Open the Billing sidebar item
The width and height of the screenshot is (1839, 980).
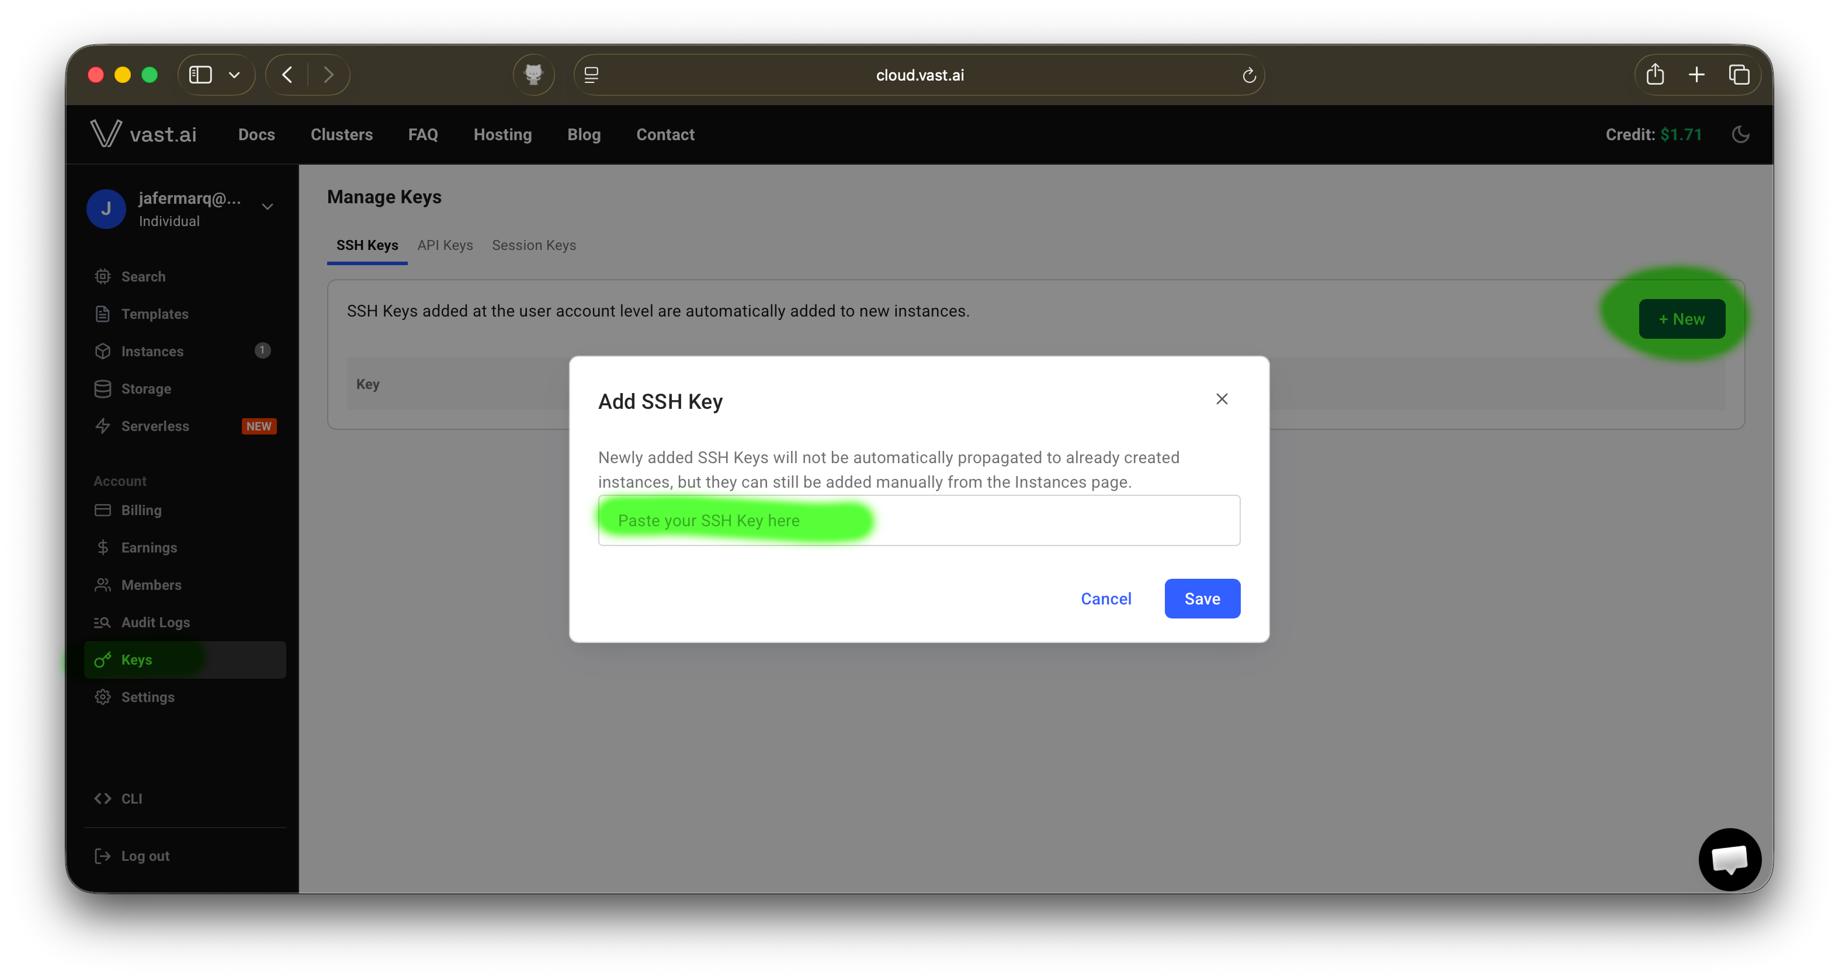(141, 510)
